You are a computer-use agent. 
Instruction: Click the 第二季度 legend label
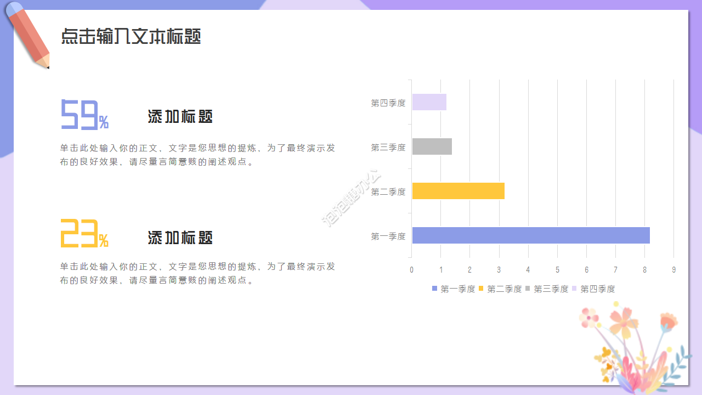click(505, 289)
